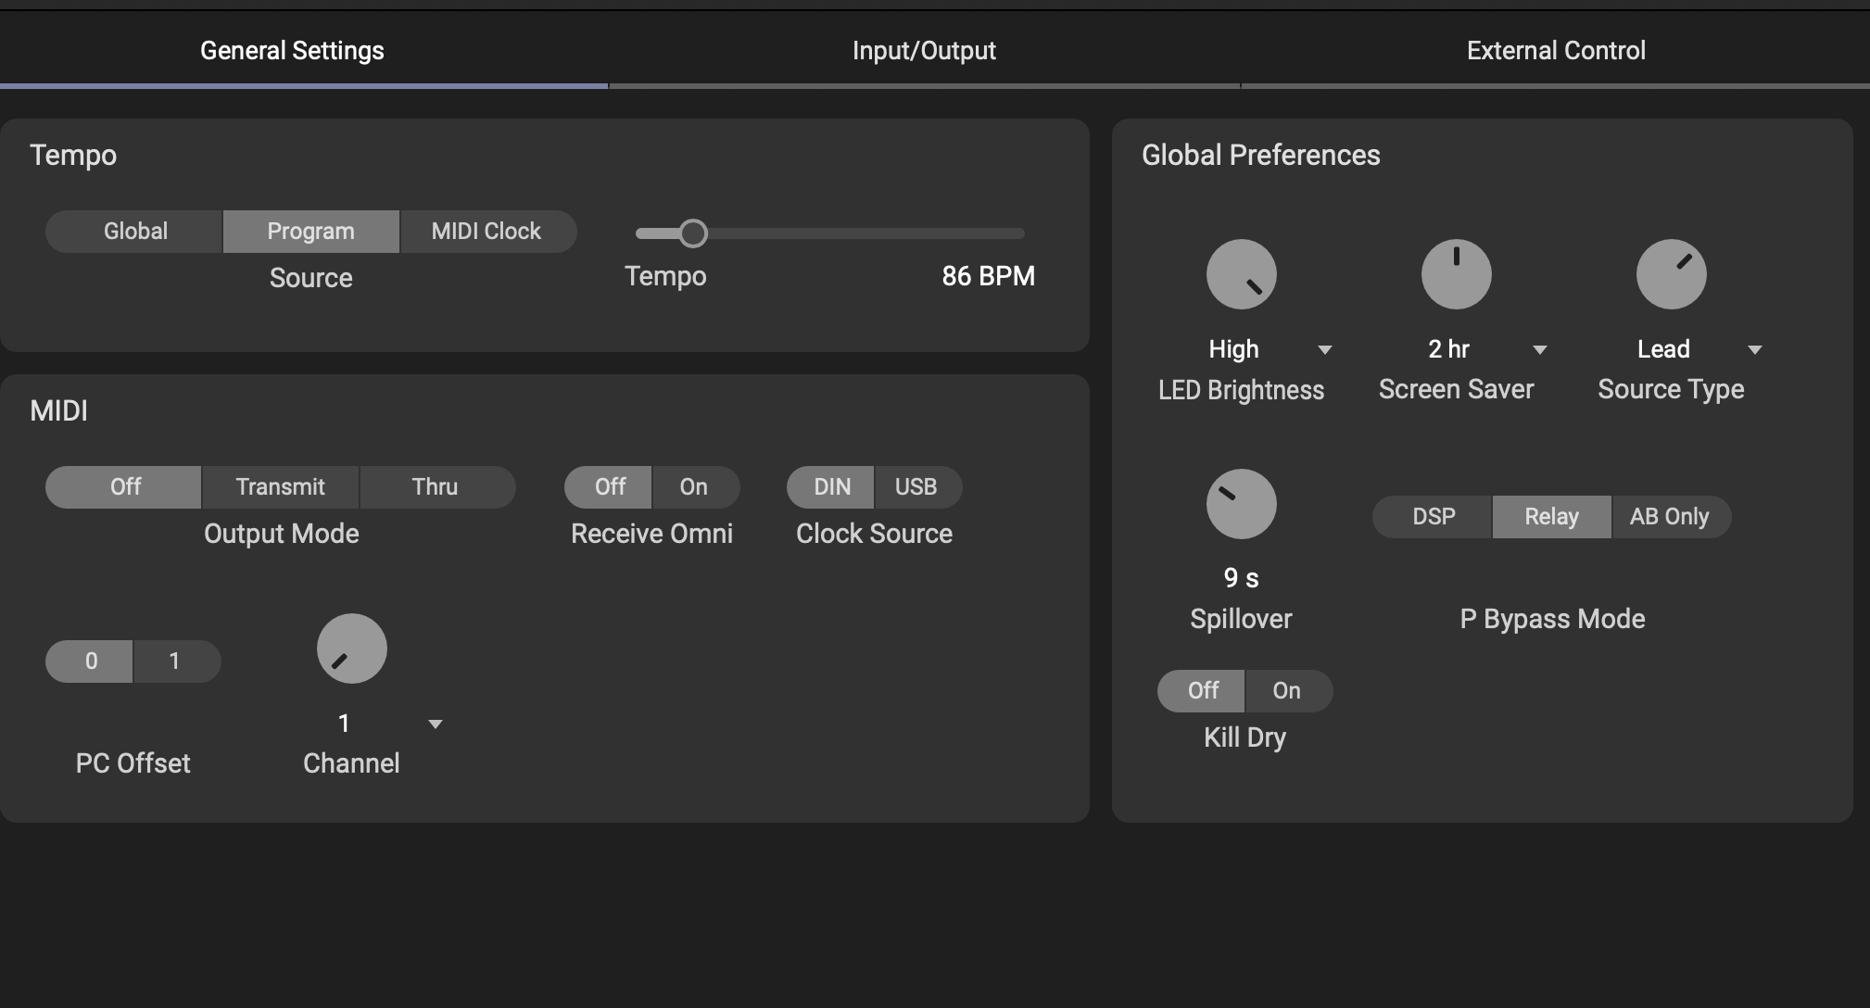Click the Tempo slider handle
This screenshot has height=1008, width=1870.
(x=693, y=233)
